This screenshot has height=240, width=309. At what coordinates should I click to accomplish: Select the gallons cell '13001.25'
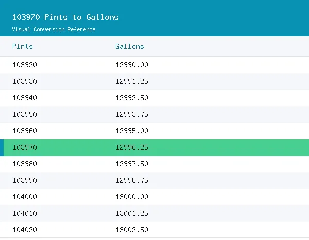(132, 213)
